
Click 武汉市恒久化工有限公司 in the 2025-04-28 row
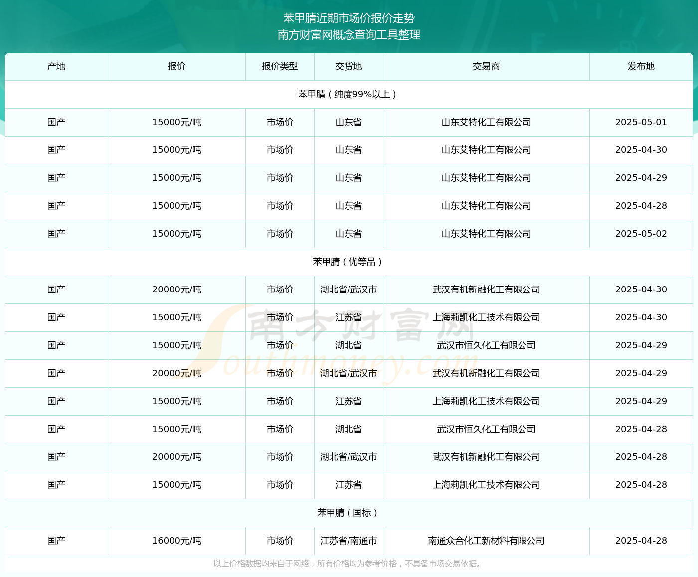tap(486, 429)
